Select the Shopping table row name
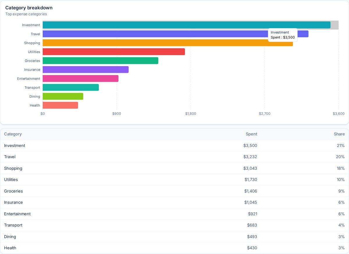 13,168
